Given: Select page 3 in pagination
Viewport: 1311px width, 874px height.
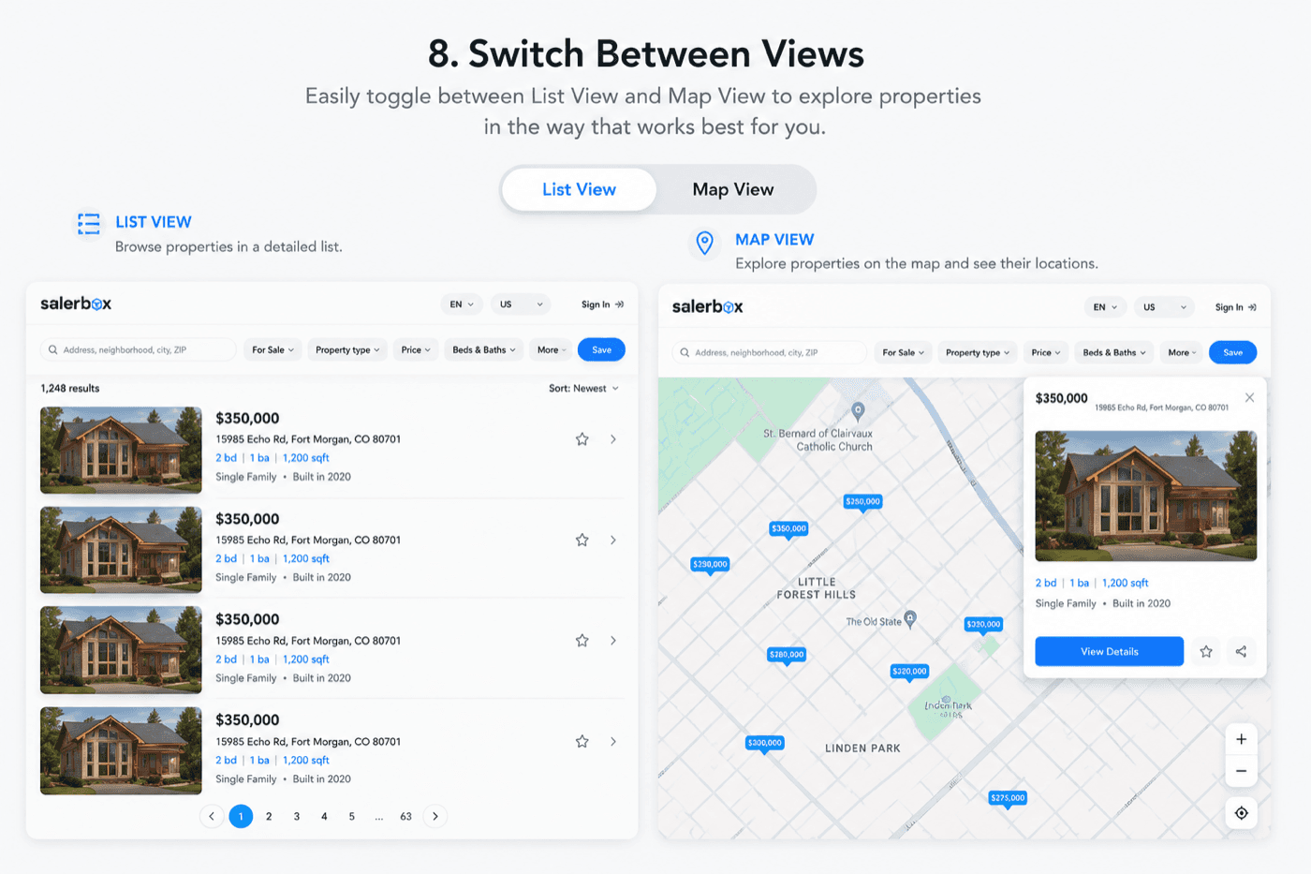Looking at the screenshot, I should (x=297, y=816).
